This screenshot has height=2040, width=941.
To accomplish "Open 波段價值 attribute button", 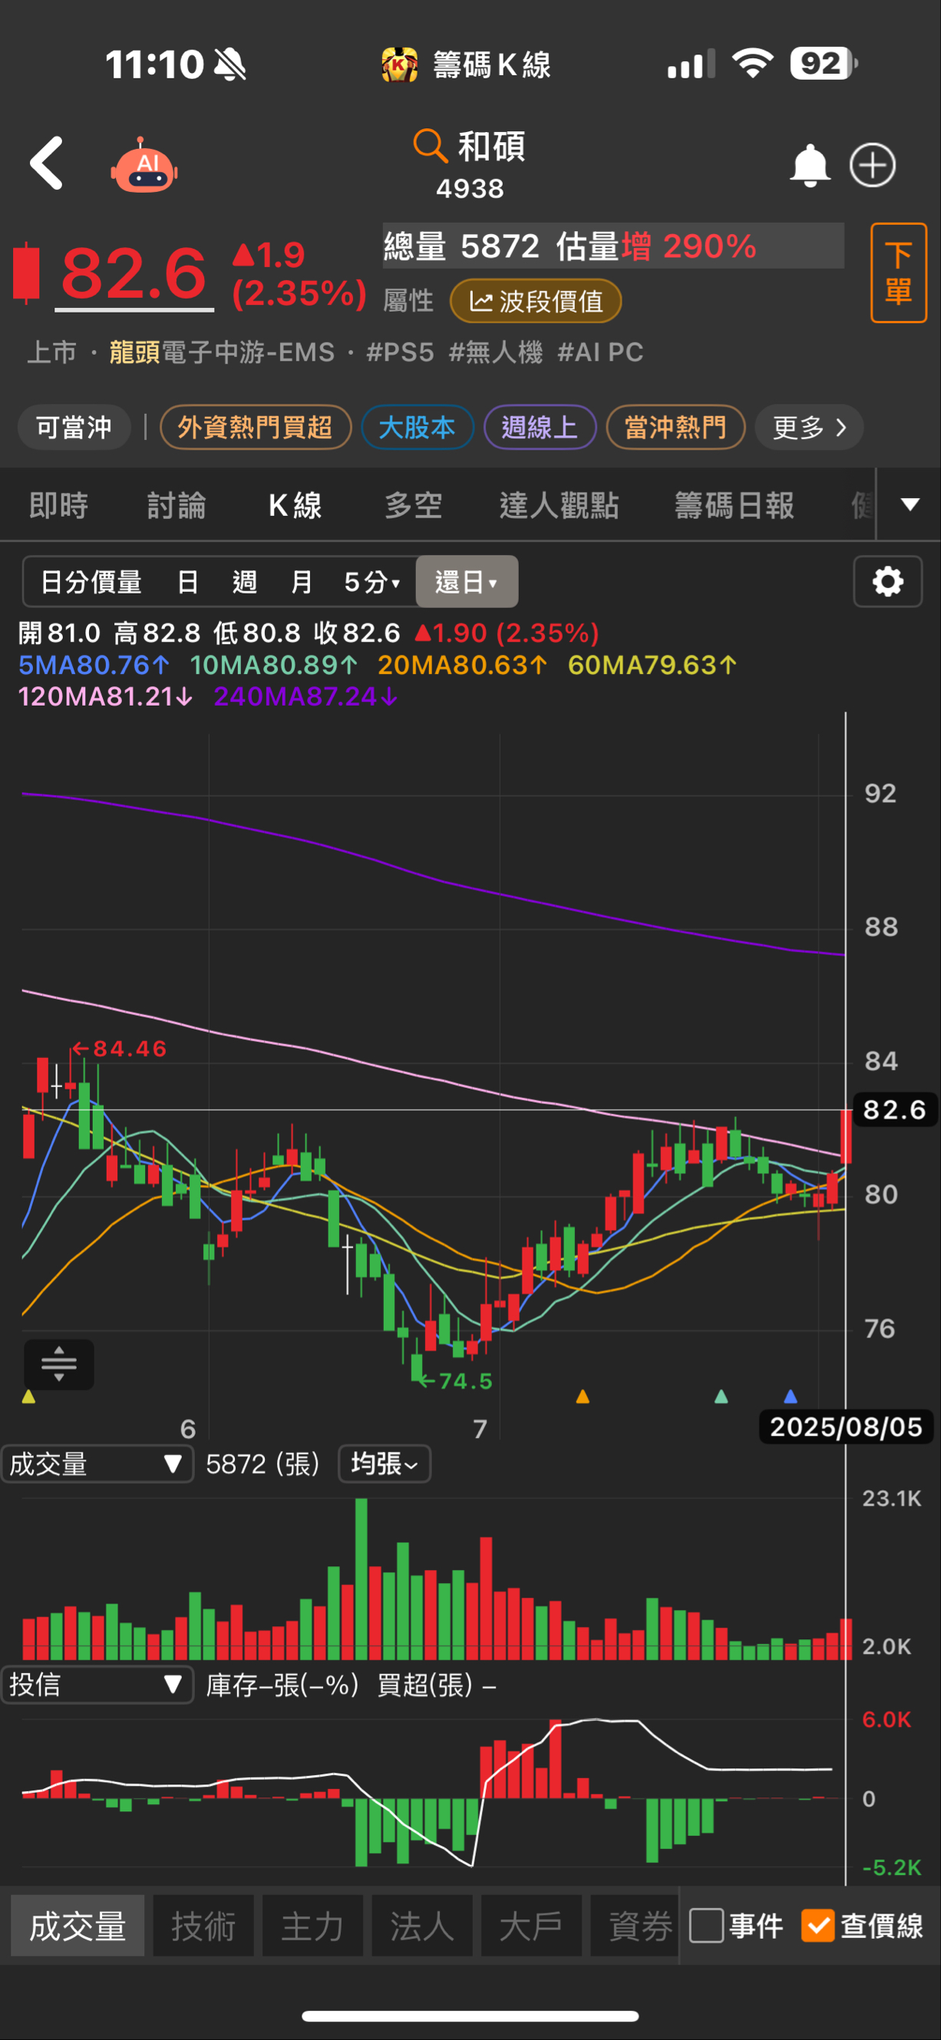I will coord(536,301).
